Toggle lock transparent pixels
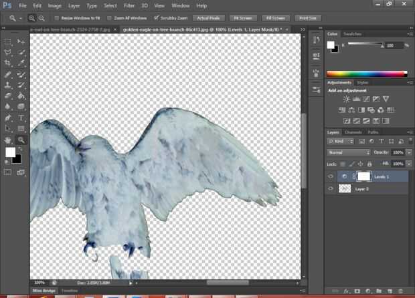This screenshot has width=415, height=298. (343, 164)
